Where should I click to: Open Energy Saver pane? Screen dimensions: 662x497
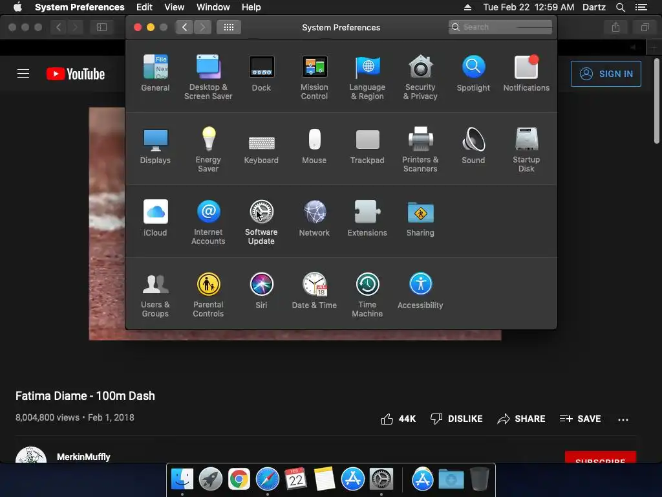(x=208, y=149)
